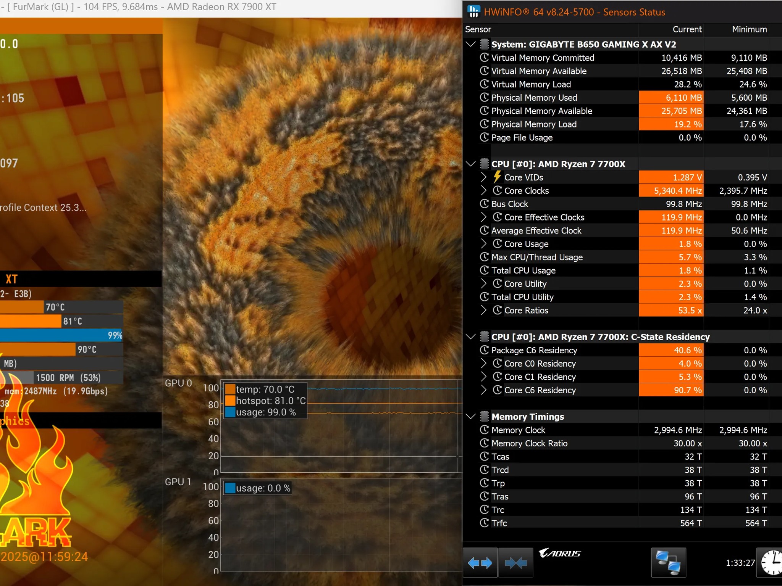Click the 1500 RPM (53%) fan bar in FurMark

[61, 378]
